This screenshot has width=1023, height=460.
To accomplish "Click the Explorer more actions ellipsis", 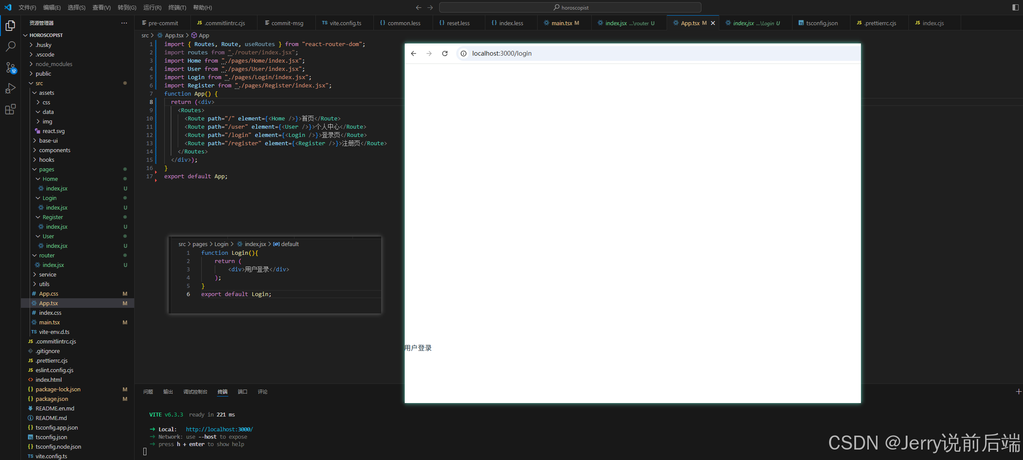I will click(x=124, y=23).
